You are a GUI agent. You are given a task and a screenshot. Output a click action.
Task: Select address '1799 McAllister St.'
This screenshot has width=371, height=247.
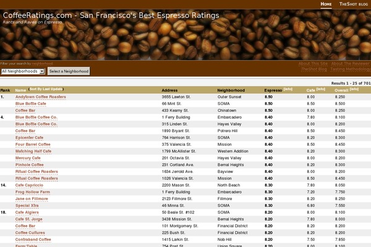point(179,151)
